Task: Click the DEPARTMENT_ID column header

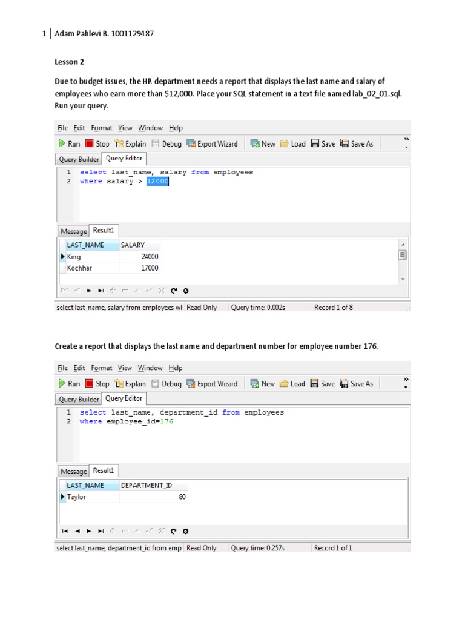Action: click(x=153, y=486)
